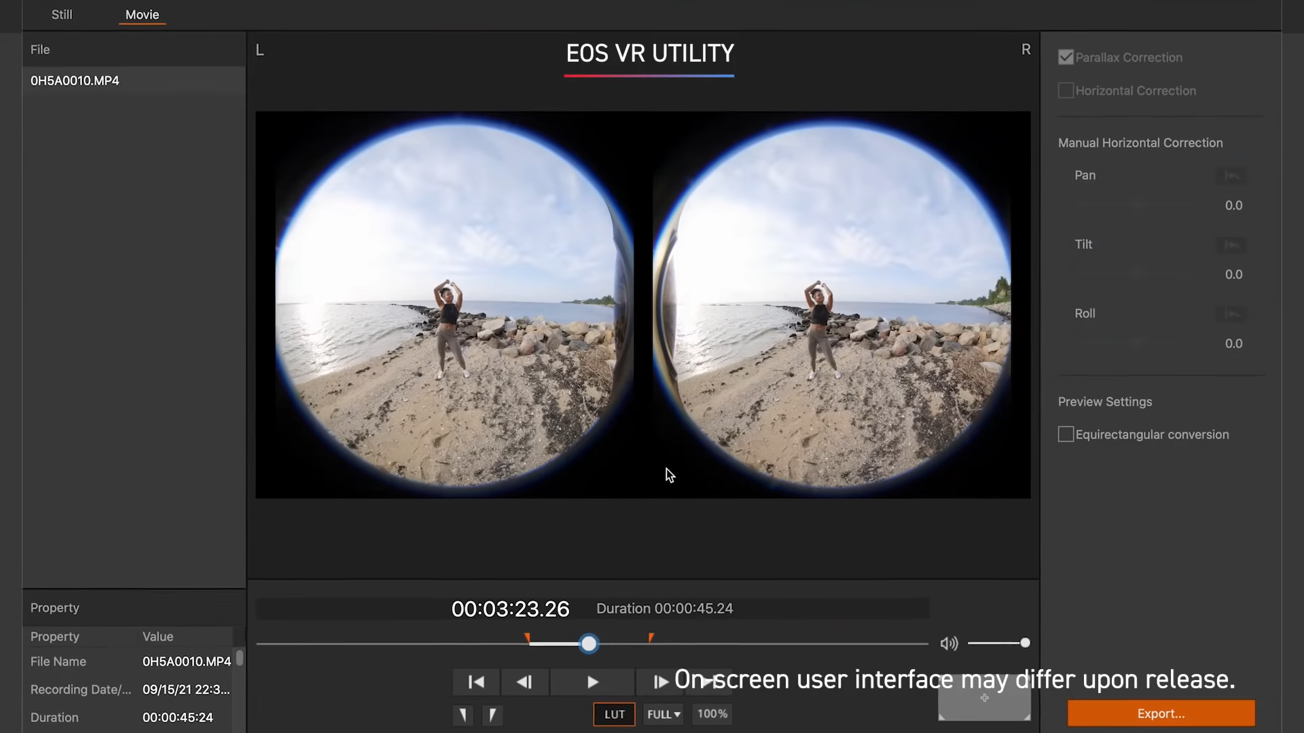
Task: Reset the Pan value icon
Action: coord(1231,176)
